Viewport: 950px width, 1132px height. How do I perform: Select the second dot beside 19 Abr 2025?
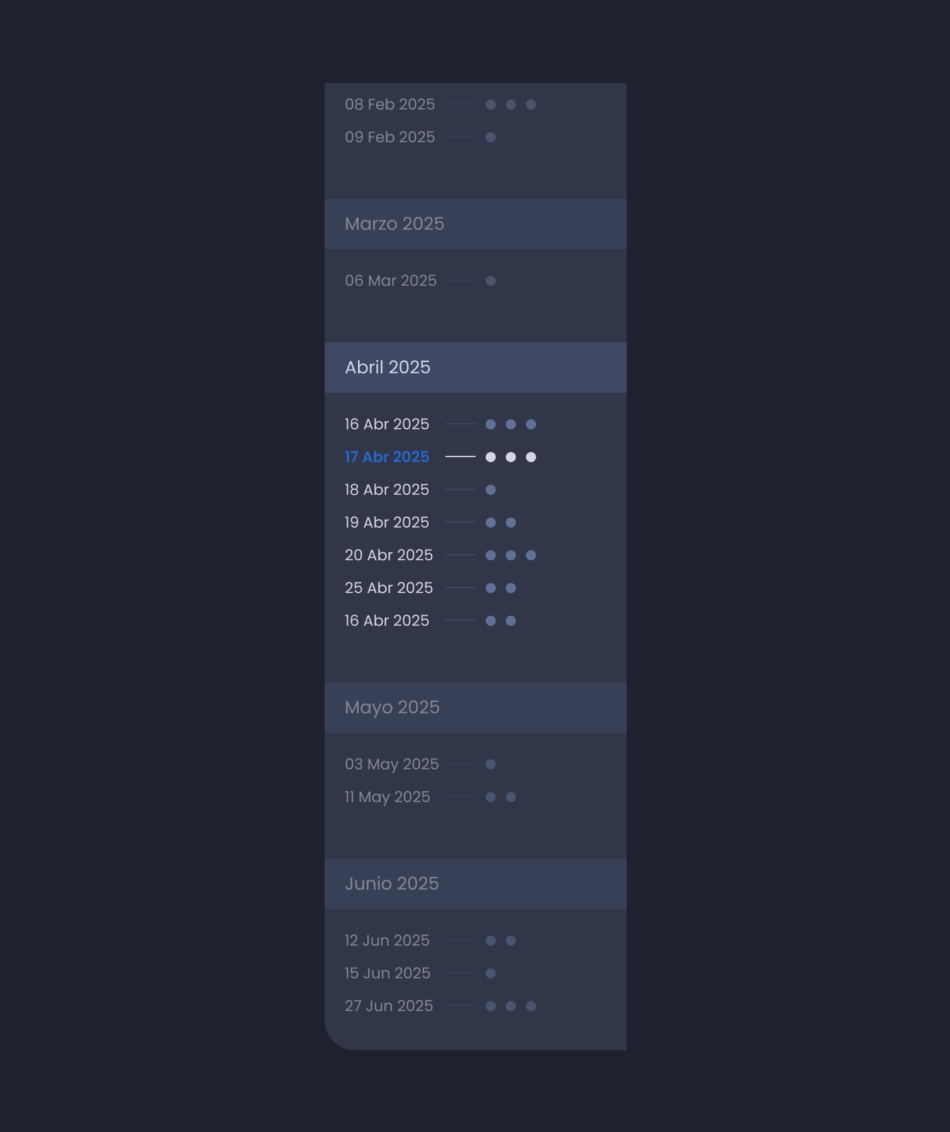click(511, 522)
